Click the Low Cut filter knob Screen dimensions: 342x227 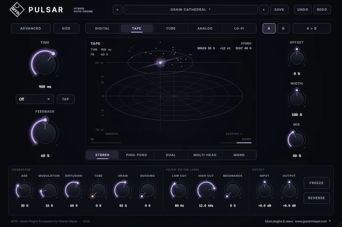point(179,190)
